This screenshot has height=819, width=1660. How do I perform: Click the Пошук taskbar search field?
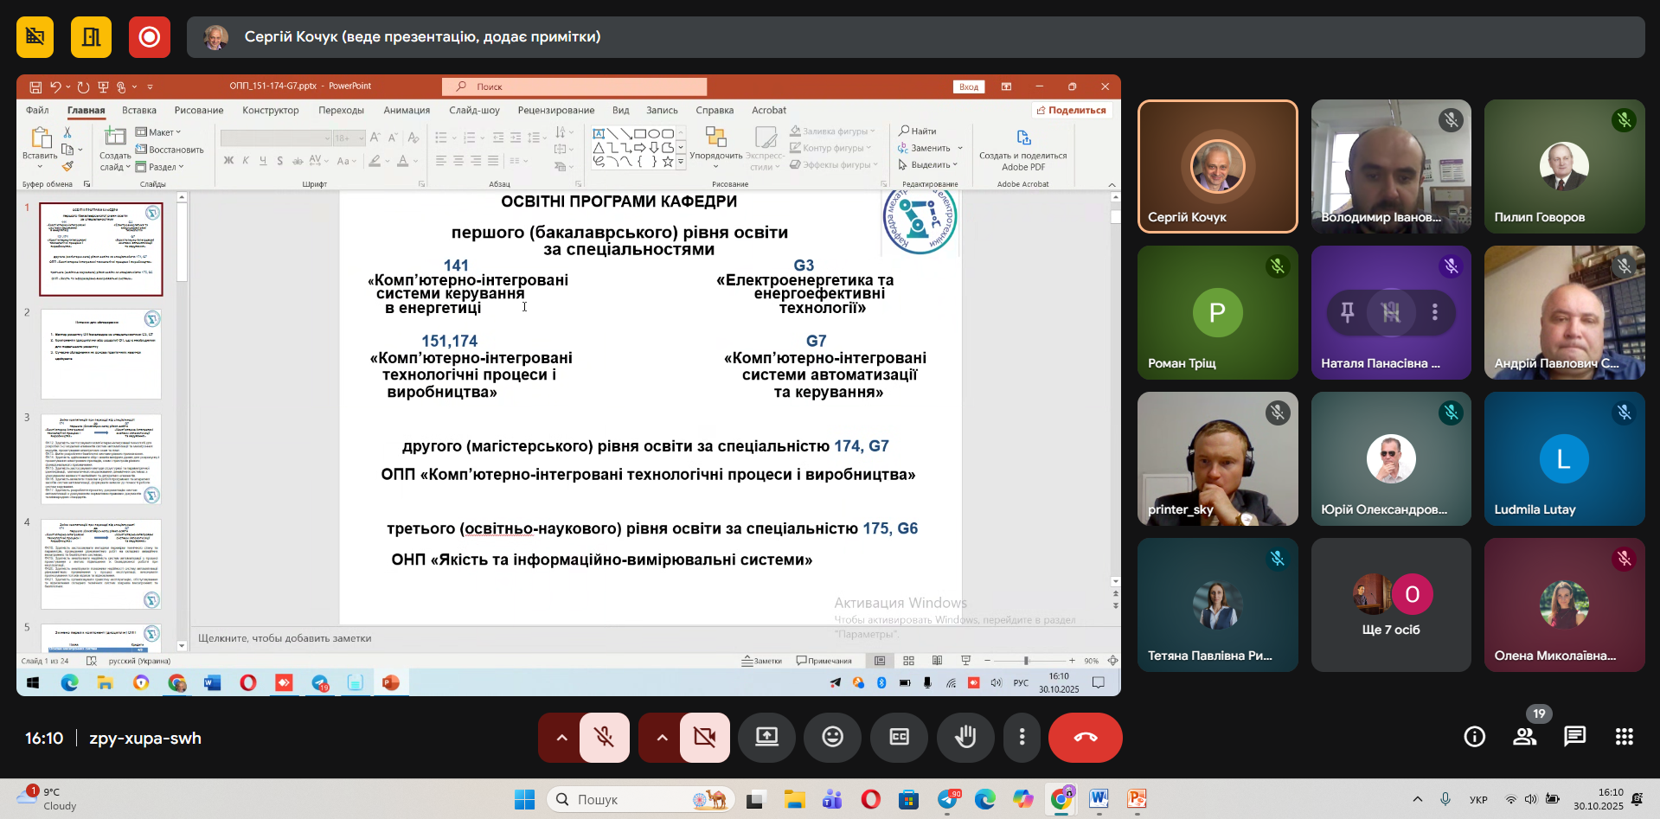click(640, 800)
